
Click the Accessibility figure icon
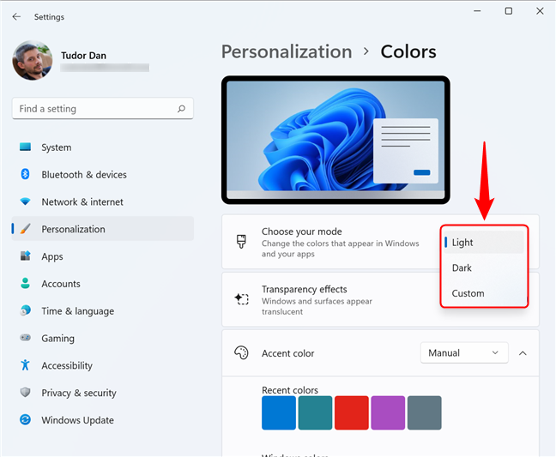coord(25,365)
